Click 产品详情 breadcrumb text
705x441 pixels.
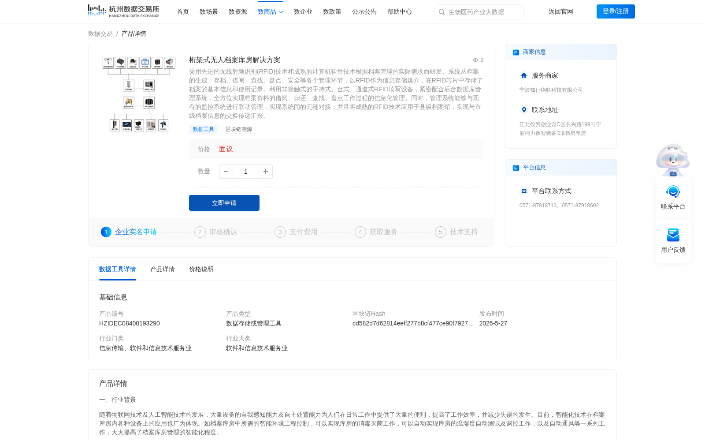click(x=134, y=34)
